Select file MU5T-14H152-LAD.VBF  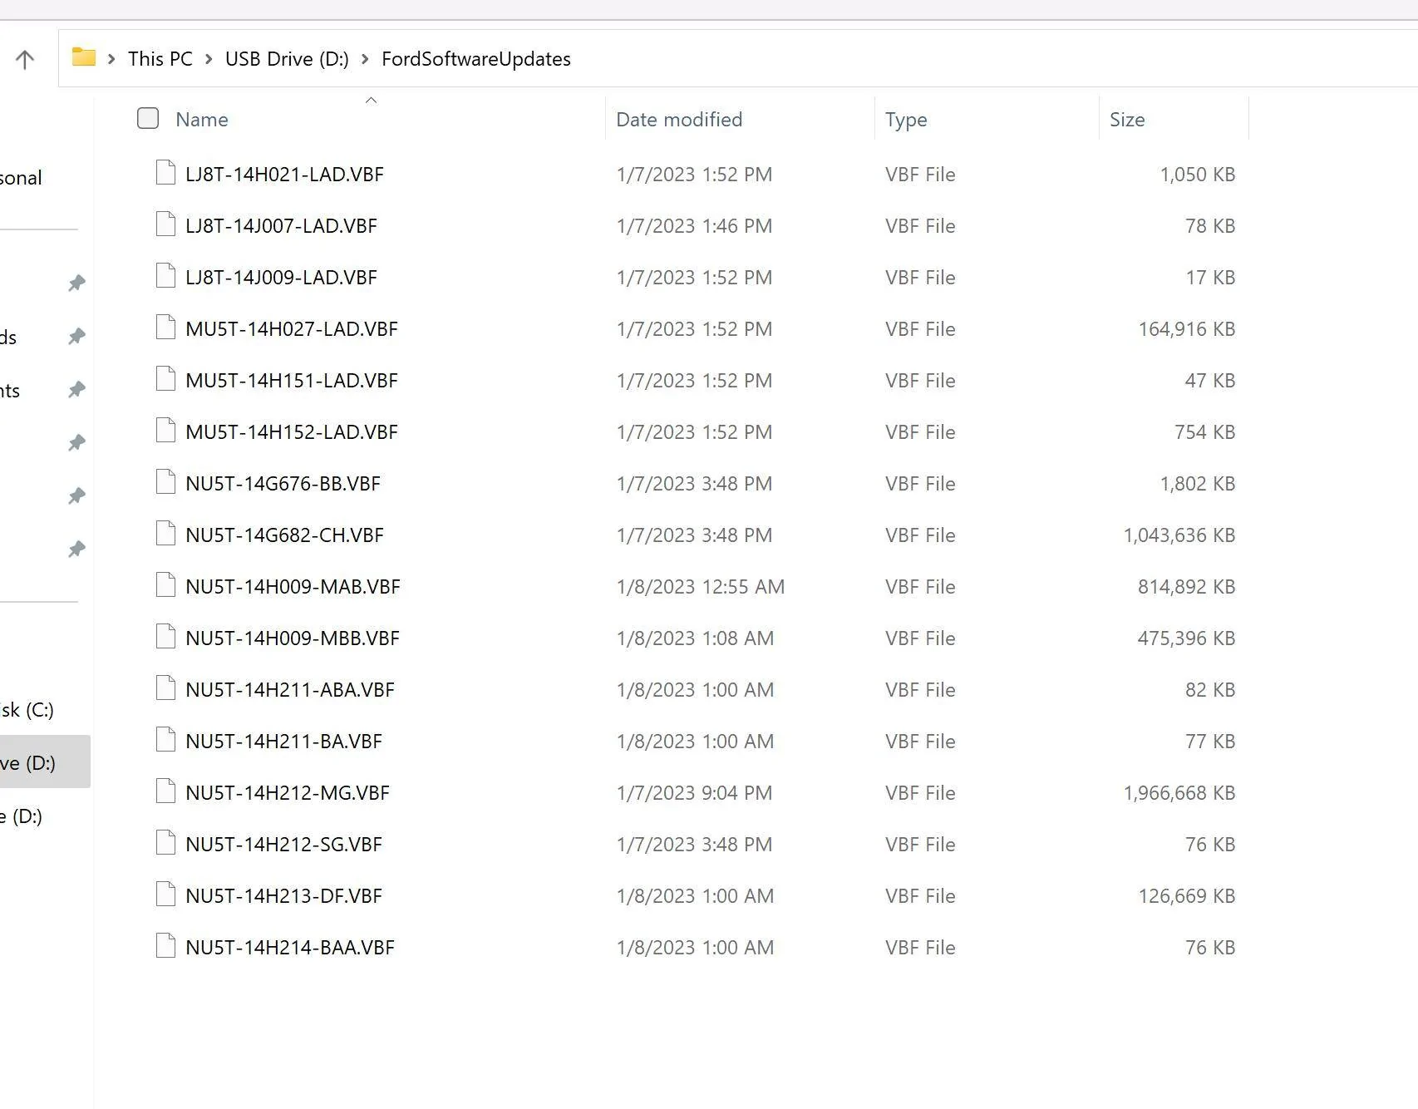point(292,432)
